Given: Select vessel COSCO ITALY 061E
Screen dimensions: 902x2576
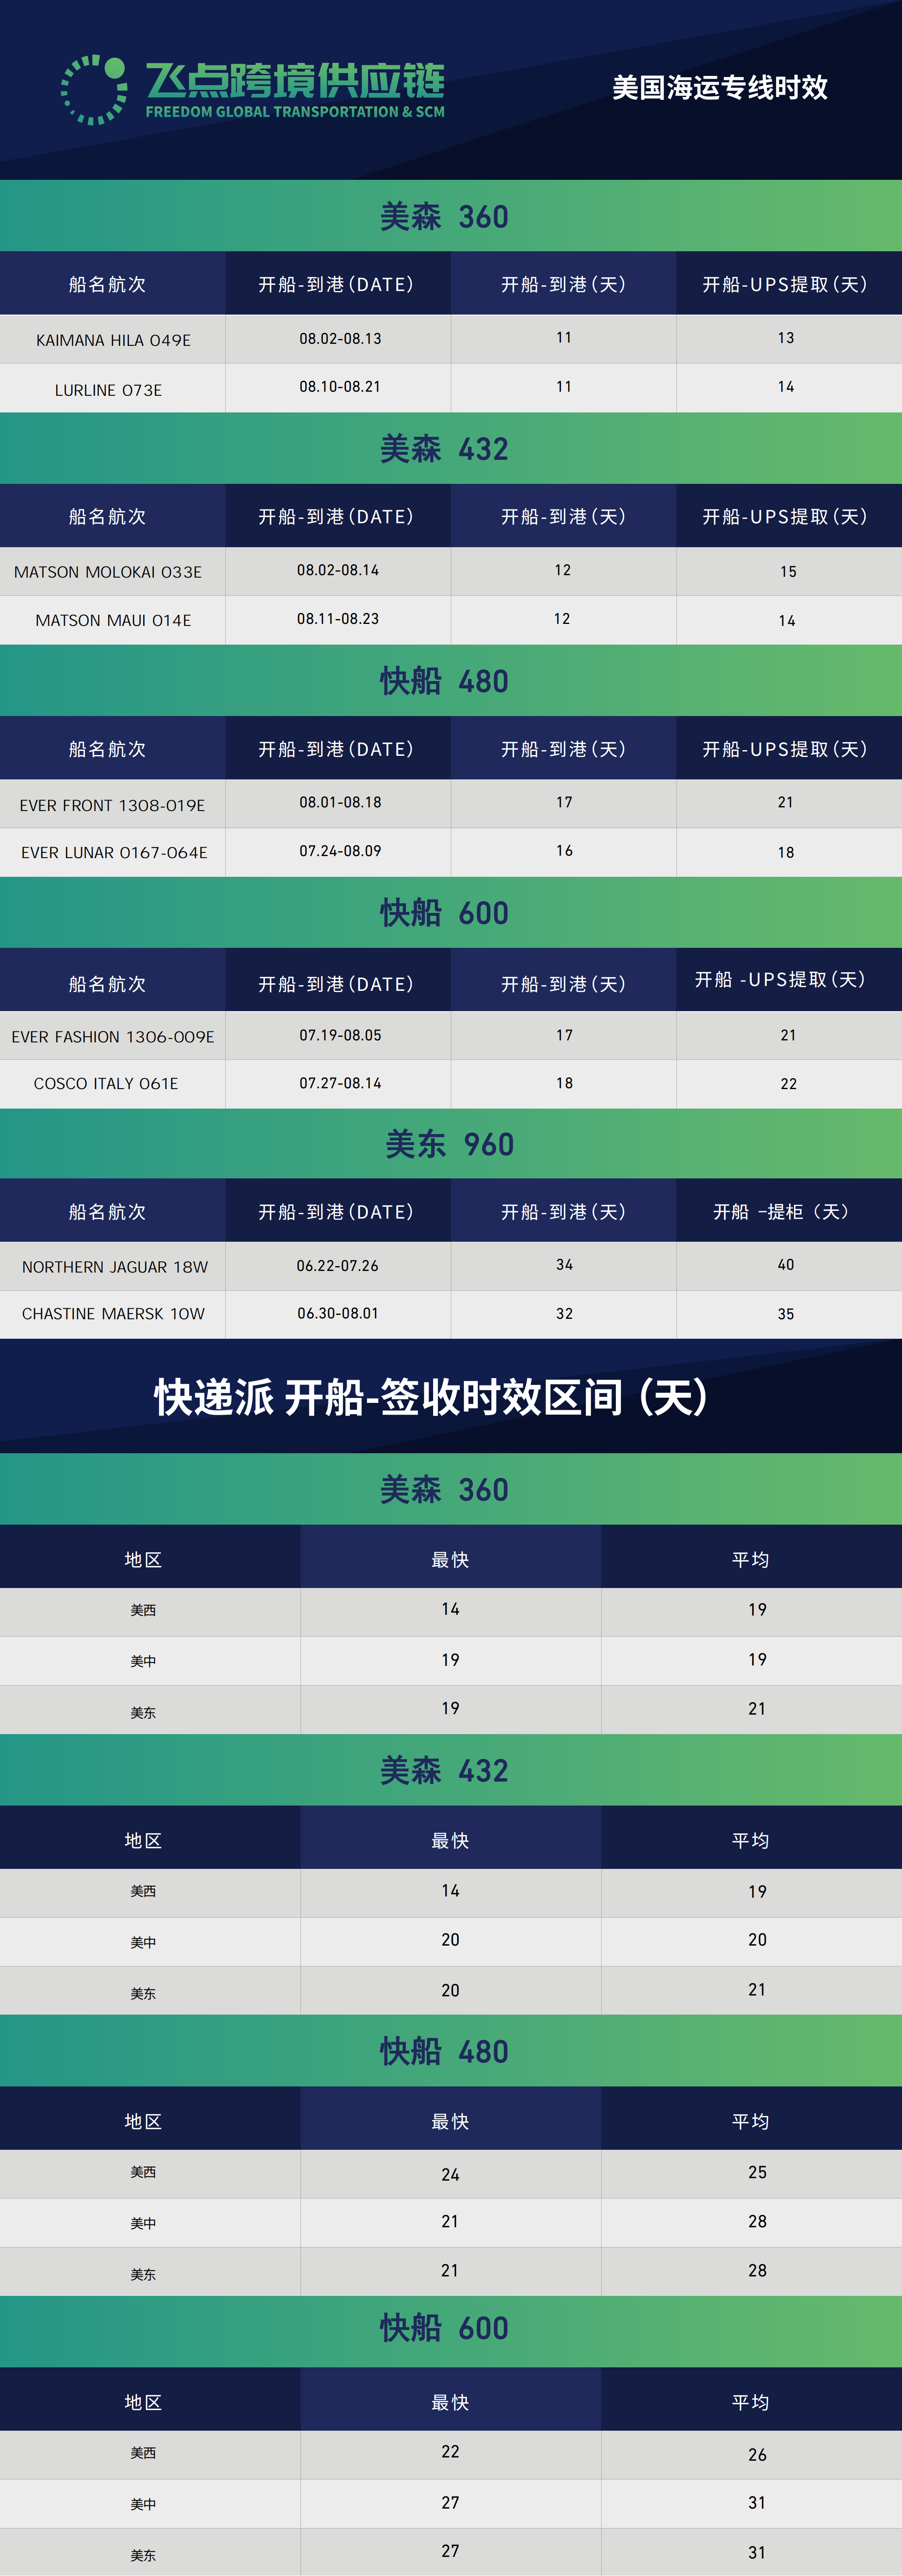Looking at the screenshot, I should [x=106, y=1084].
